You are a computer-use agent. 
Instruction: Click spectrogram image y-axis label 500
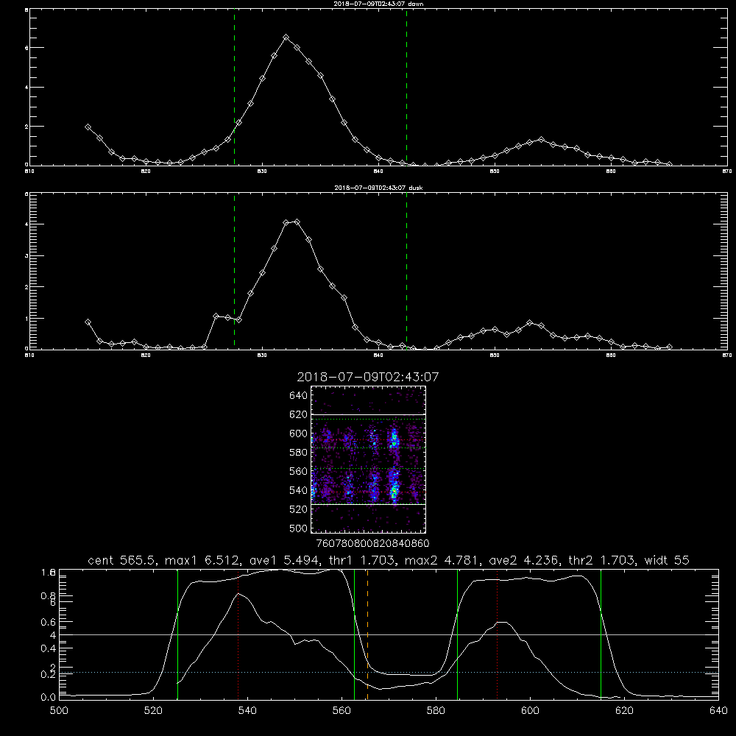point(299,528)
